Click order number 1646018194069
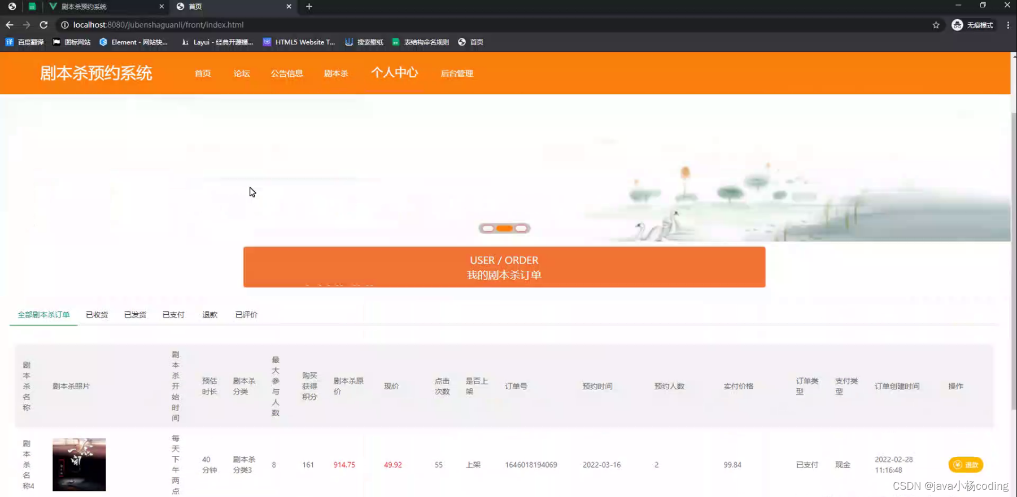Viewport: 1017px width, 497px height. [x=531, y=465]
